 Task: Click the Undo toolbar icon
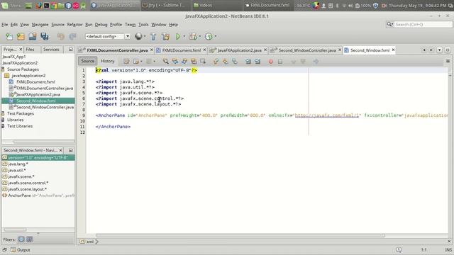point(61,36)
